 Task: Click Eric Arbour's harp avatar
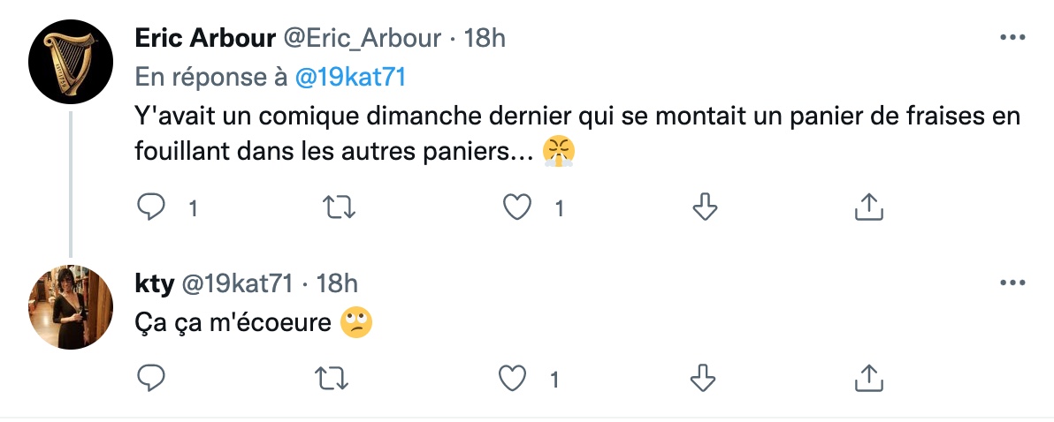pos(71,62)
